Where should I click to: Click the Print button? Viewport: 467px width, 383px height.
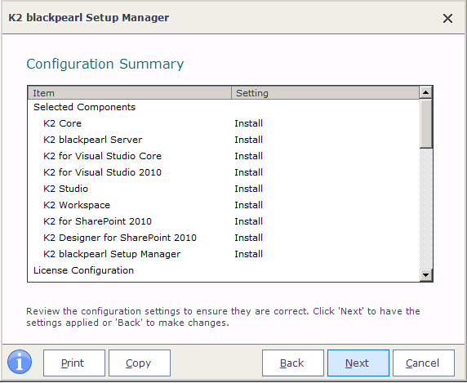click(x=73, y=363)
